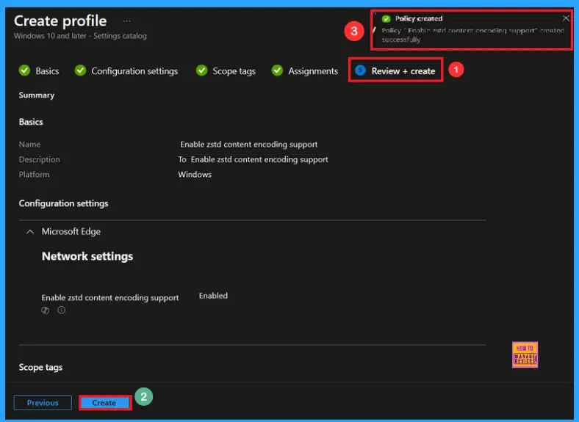
Task: Click the name value 'Enable zstd content encoding support'
Action: 249,145
